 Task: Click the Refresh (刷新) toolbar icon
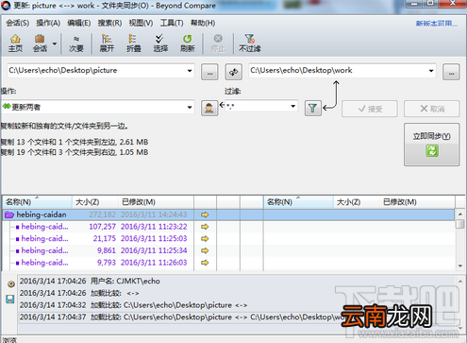coord(188,43)
